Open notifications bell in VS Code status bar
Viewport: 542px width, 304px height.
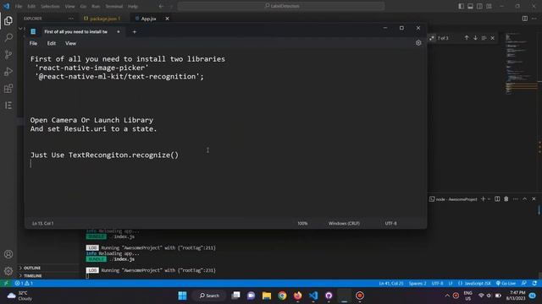[534, 284]
